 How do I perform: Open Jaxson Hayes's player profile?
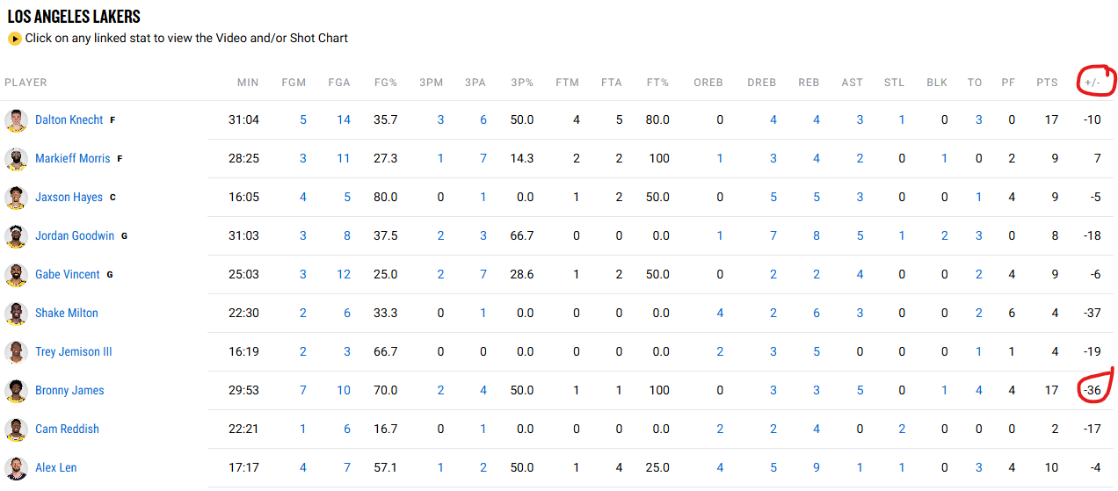pos(69,198)
